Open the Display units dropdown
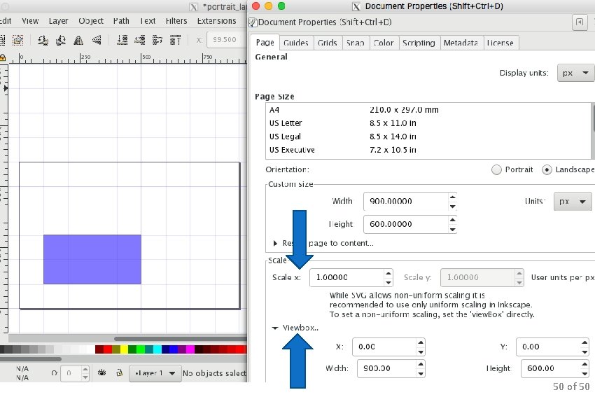 [x=575, y=73]
